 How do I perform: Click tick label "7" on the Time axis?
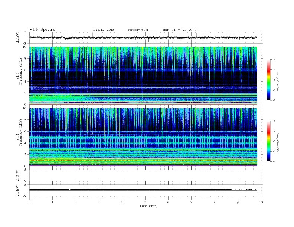tap(192, 202)
